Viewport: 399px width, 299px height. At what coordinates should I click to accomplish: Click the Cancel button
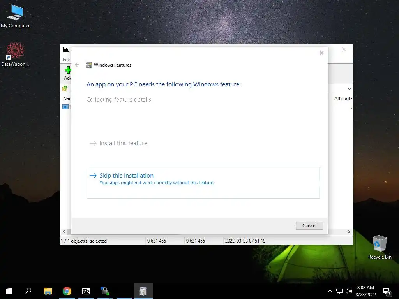(x=309, y=225)
